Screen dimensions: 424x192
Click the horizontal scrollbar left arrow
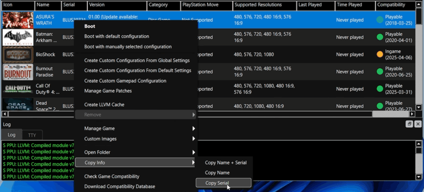coord(5,114)
